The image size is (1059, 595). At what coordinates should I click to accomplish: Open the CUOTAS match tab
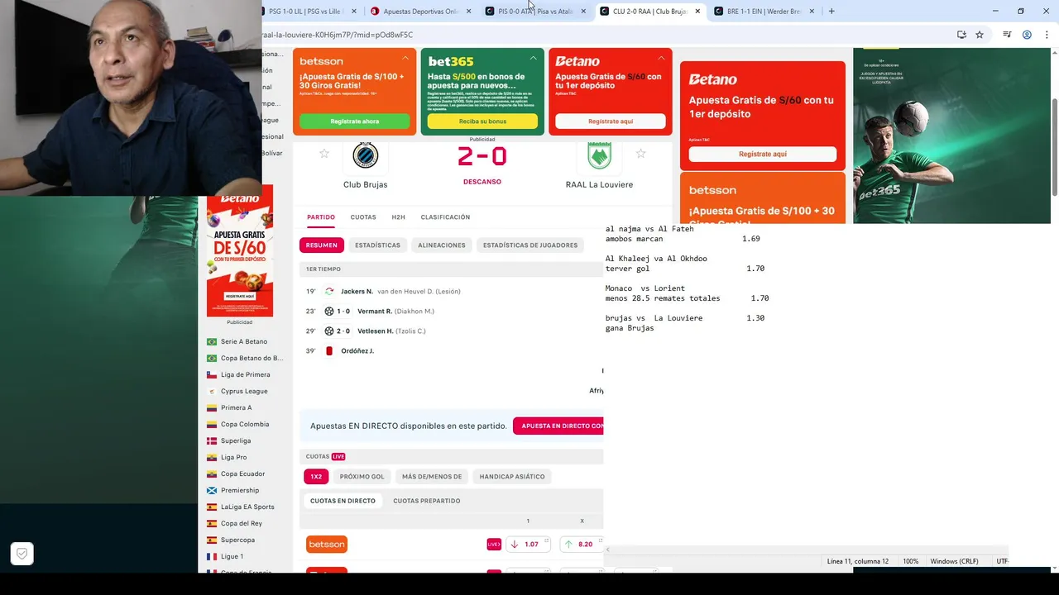363,217
